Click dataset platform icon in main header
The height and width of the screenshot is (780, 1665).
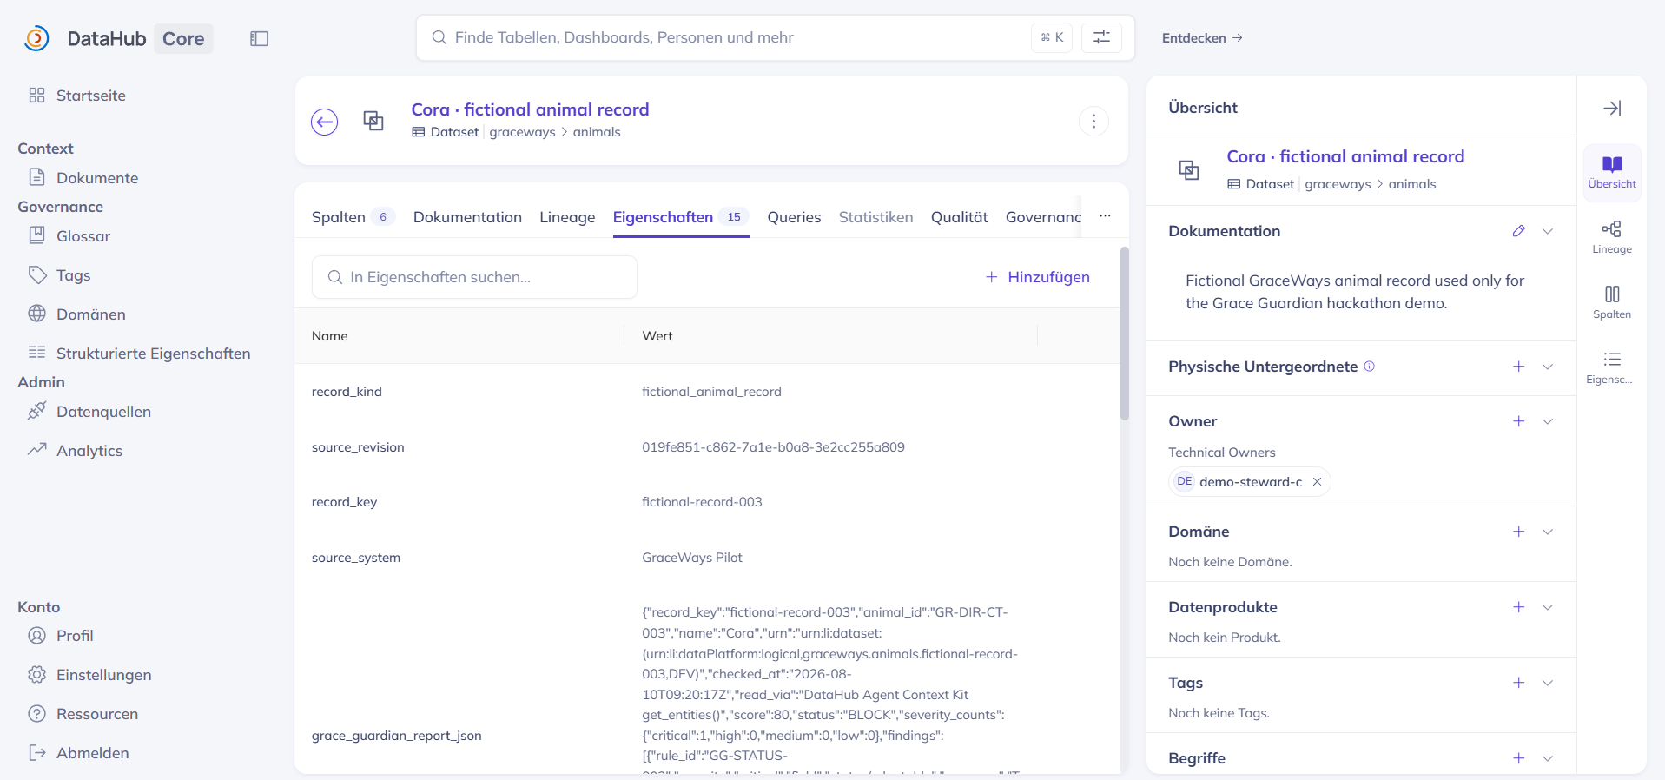(373, 122)
